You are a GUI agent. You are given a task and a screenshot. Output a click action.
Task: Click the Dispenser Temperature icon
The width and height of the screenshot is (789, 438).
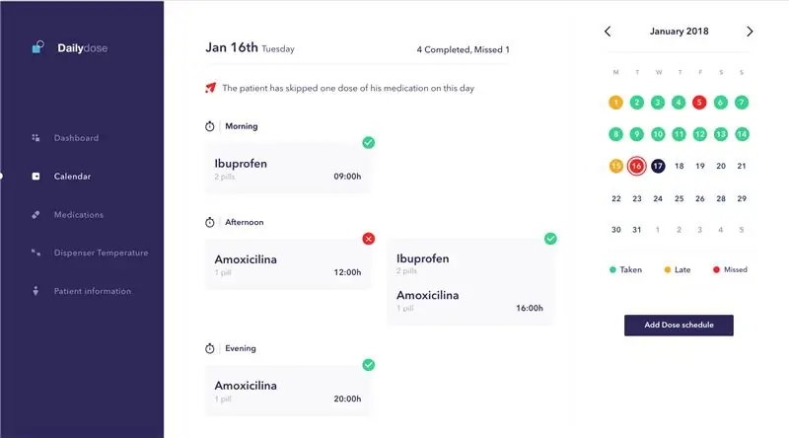(x=36, y=253)
